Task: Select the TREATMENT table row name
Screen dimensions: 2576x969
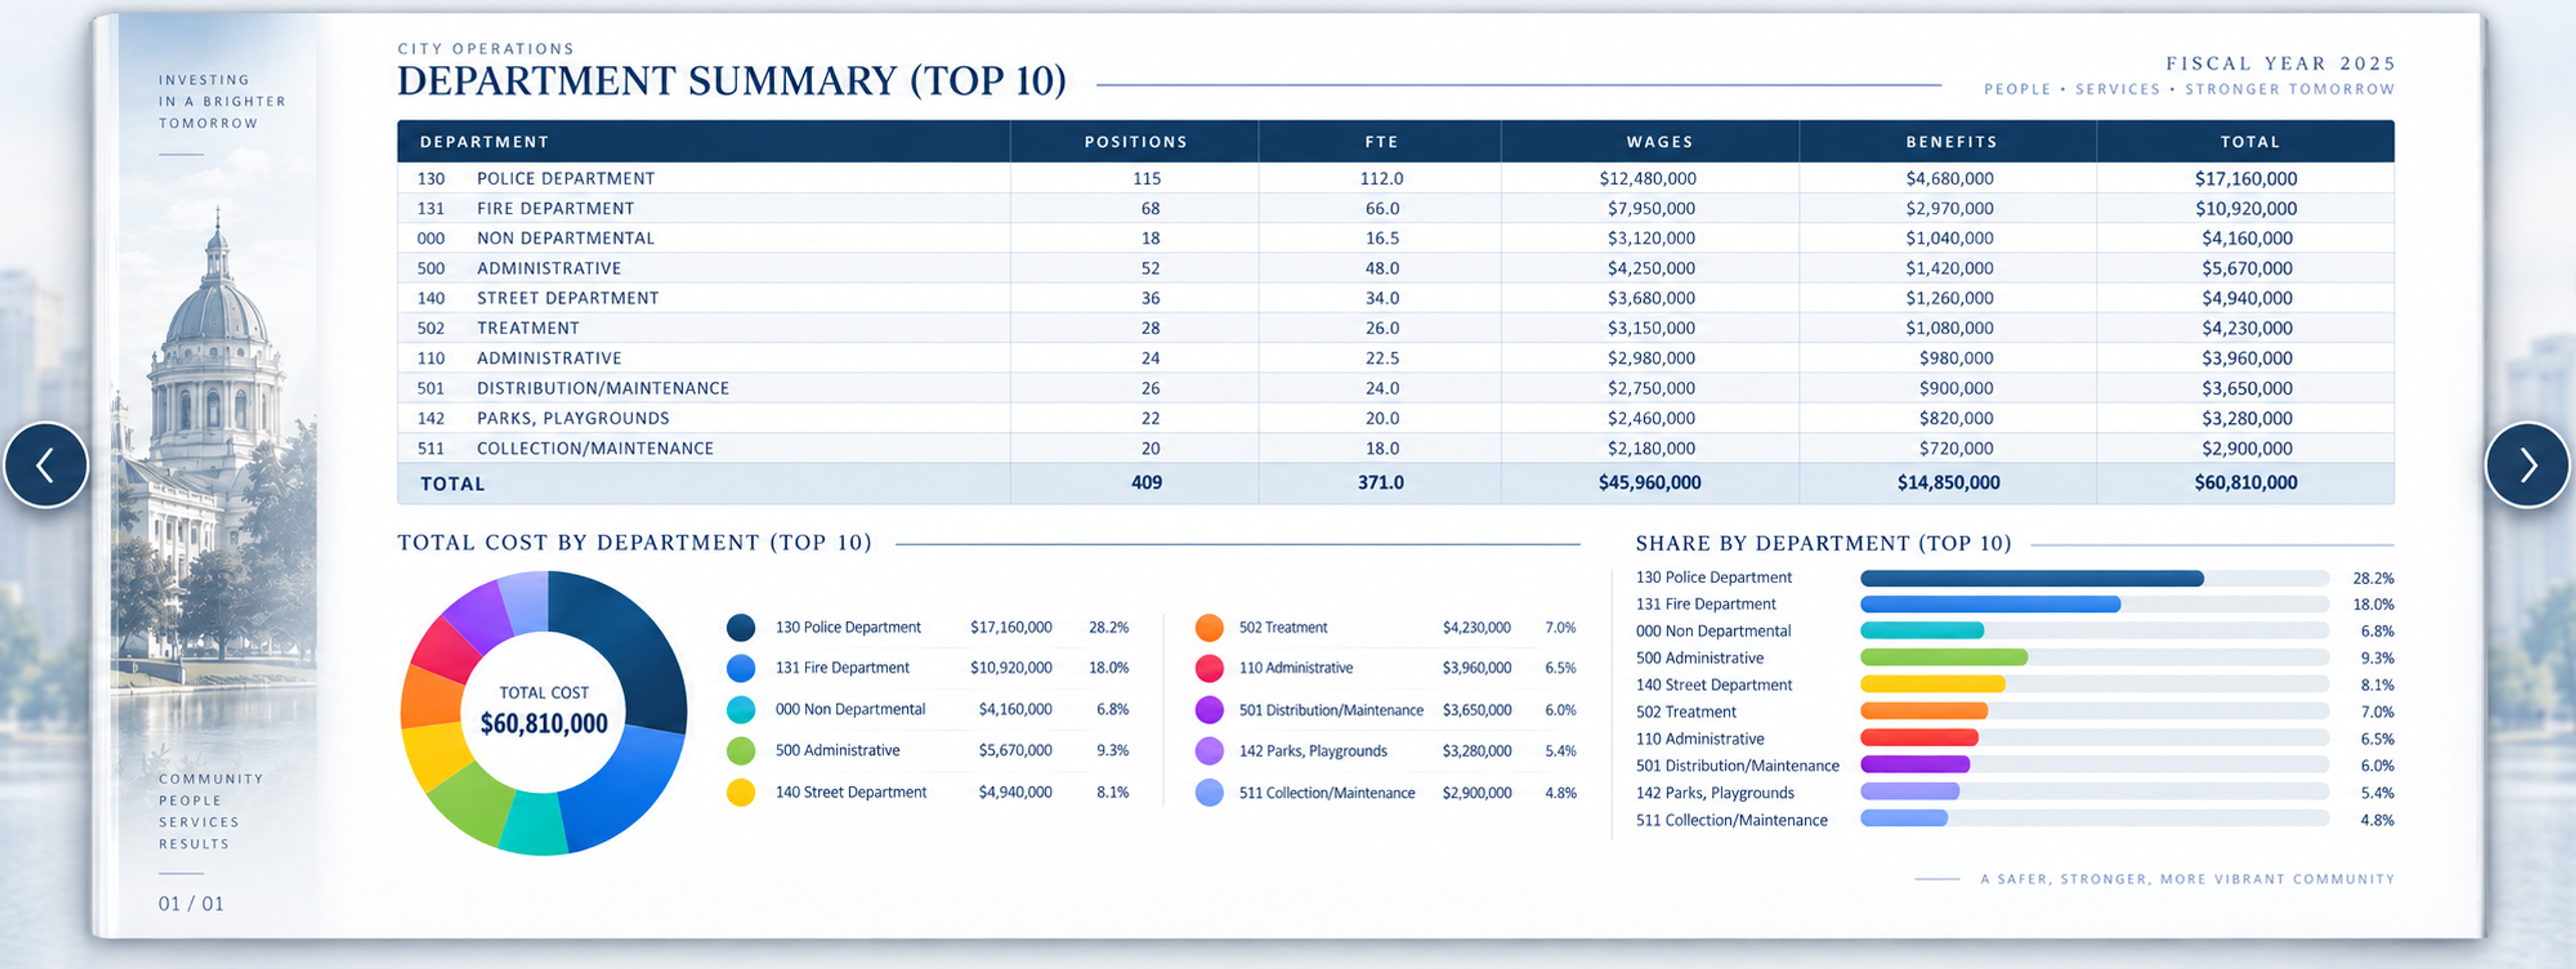Action: (527, 328)
